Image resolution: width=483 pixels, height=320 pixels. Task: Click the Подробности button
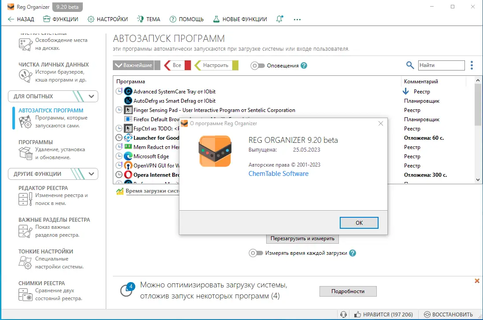pyautogui.click(x=348, y=291)
